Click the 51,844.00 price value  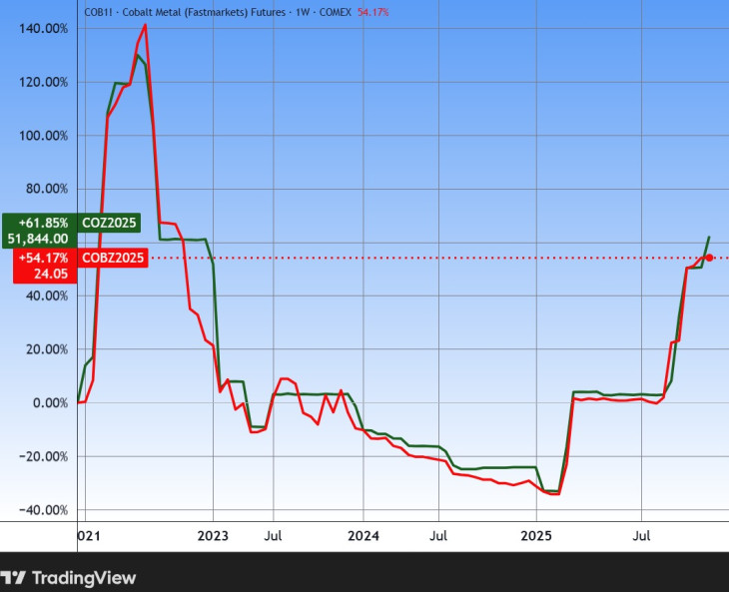coord(38,239)
